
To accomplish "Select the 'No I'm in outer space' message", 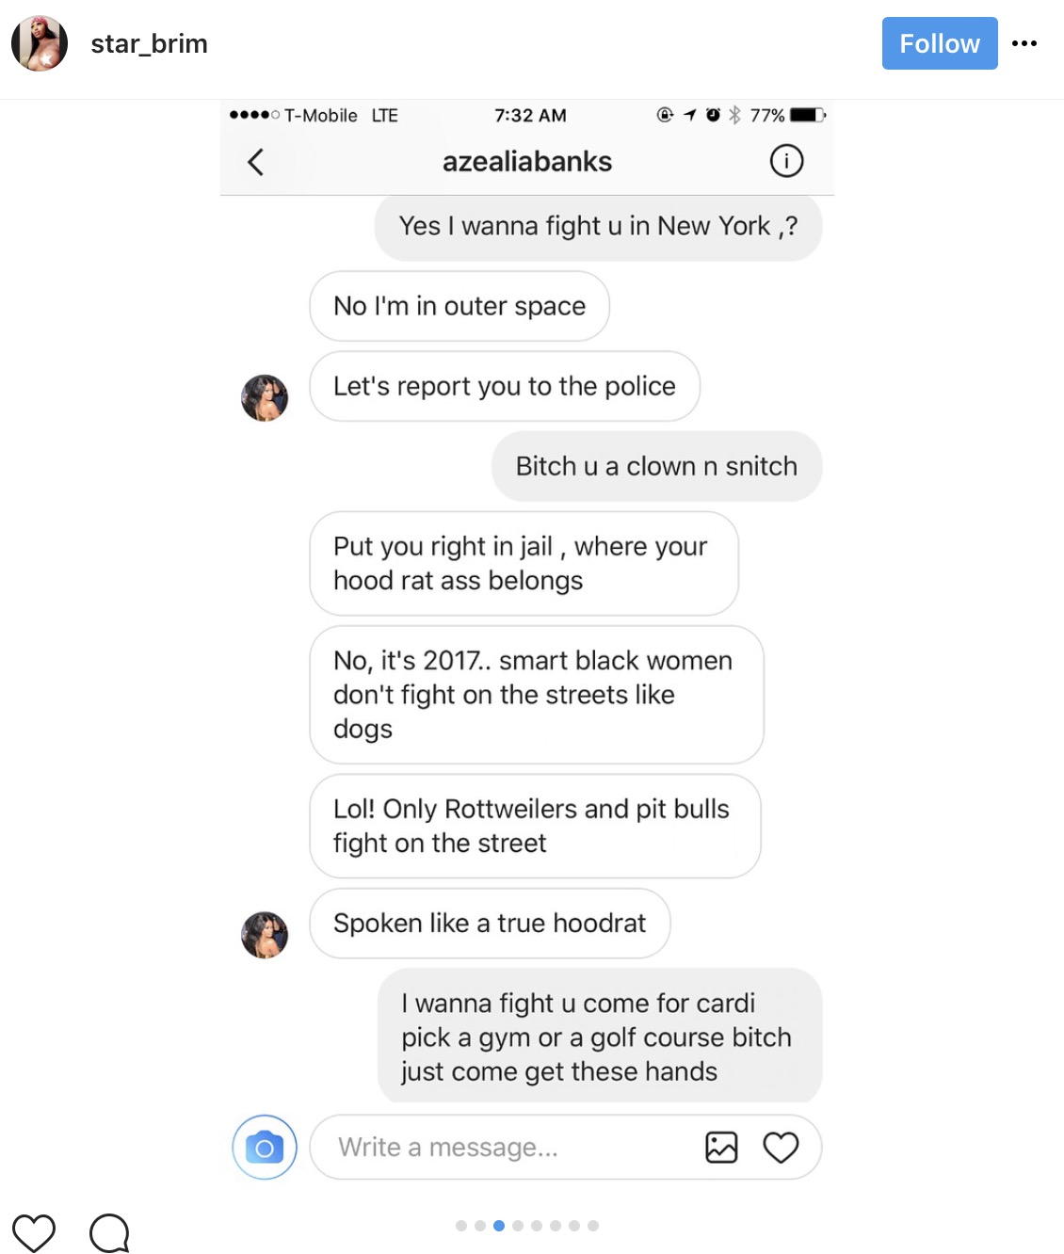I will 459,306.
